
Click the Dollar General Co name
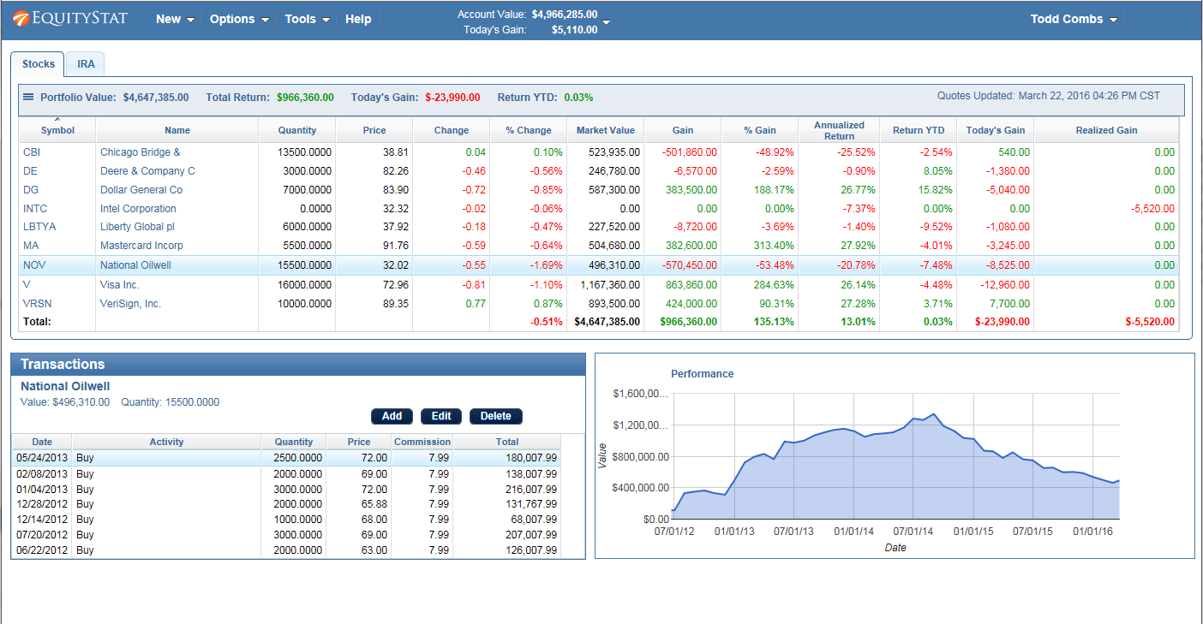[141, 190]
